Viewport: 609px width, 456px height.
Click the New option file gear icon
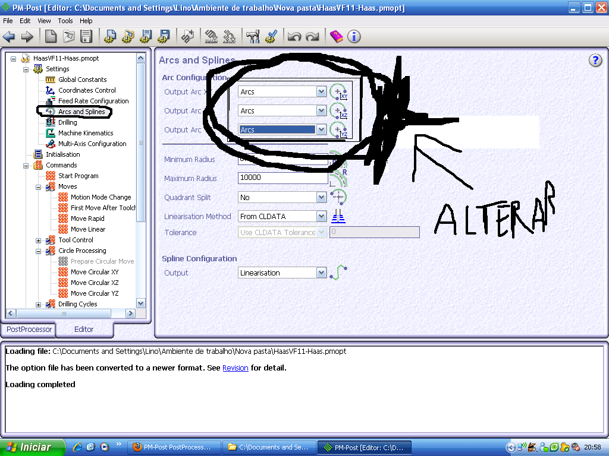pyautogui.click(x=110, y=37)
